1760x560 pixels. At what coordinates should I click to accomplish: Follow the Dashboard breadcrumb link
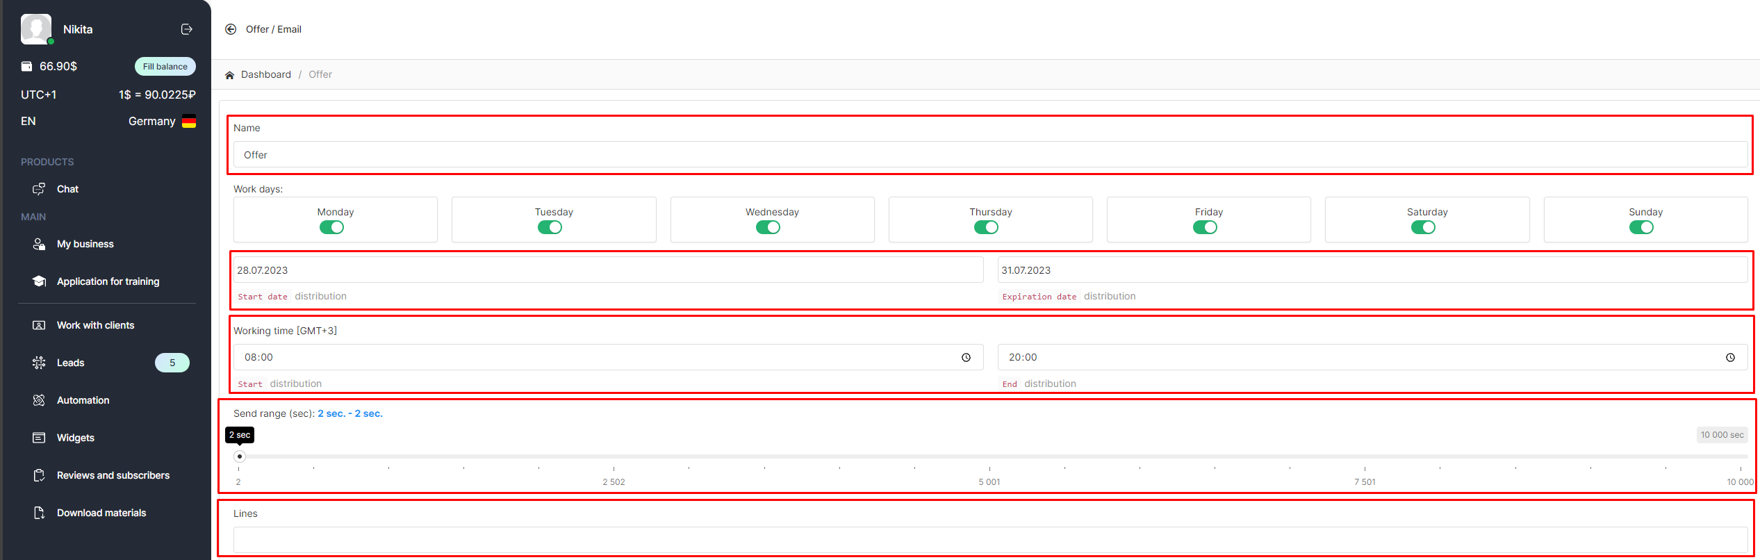click(265, 74)
